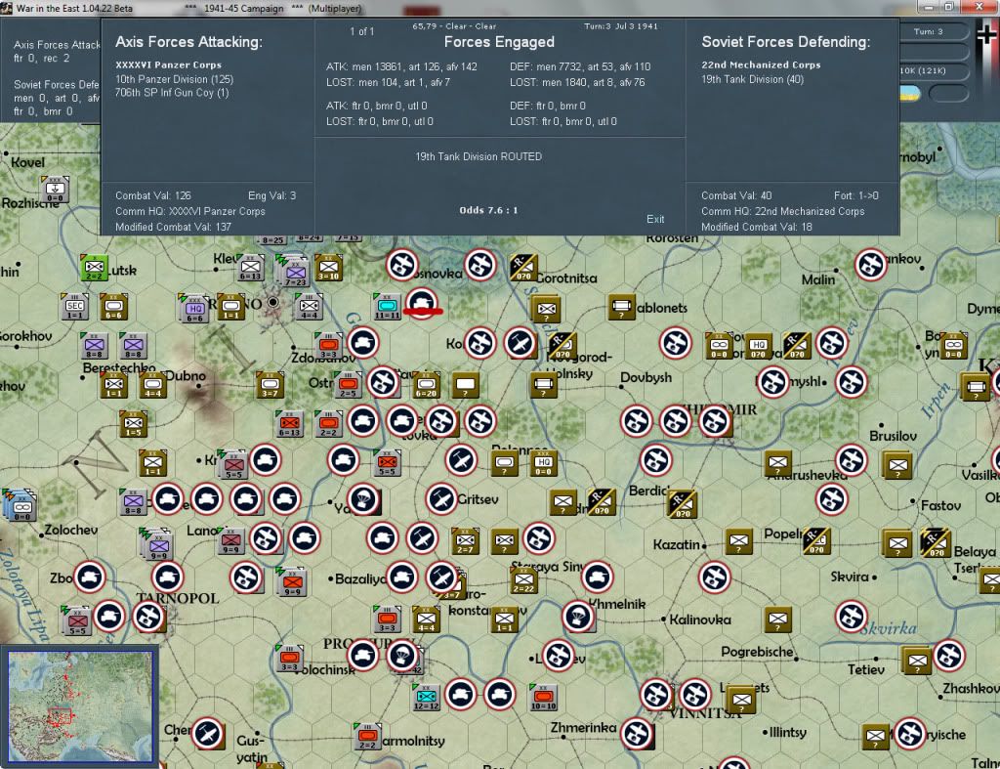The height and width of the screenshot is (769, 1000).
Task: Select the 4=4 counter near Starokonstantinov
Action: click(426, 619)
